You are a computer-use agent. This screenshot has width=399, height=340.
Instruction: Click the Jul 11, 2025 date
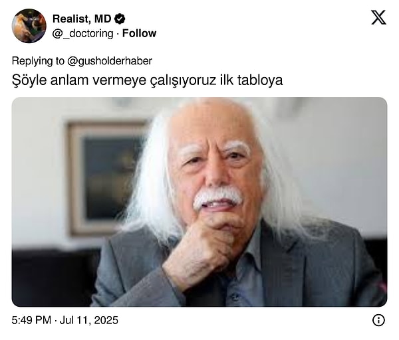[89, 320]
